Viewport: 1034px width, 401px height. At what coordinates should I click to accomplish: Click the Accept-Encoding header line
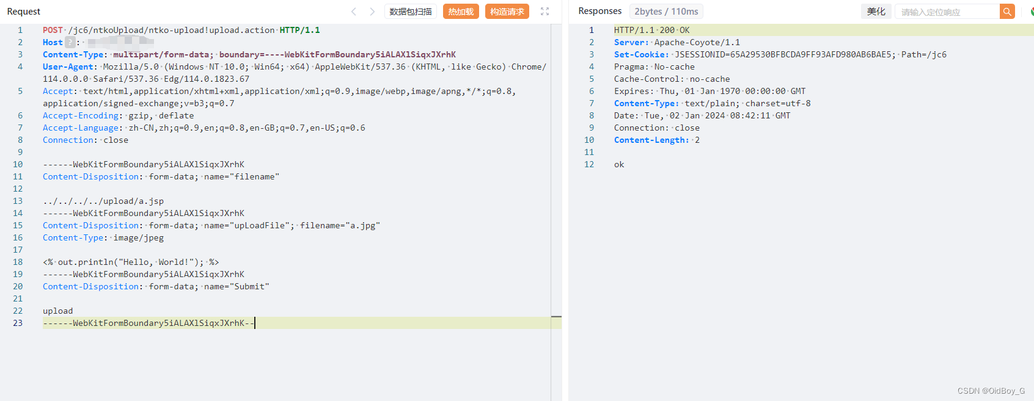pyautogui.click(x=118, y=115)
